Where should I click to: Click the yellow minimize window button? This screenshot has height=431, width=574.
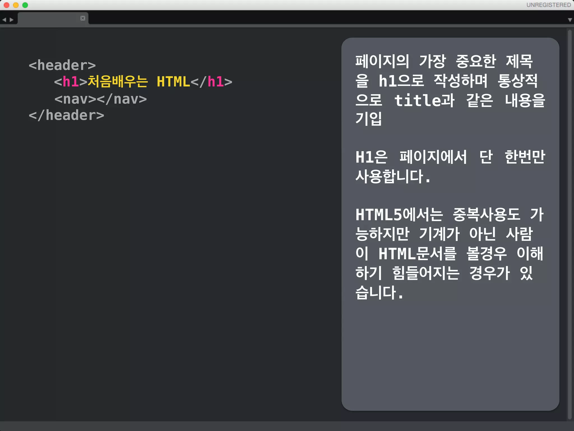pos(16,5)
